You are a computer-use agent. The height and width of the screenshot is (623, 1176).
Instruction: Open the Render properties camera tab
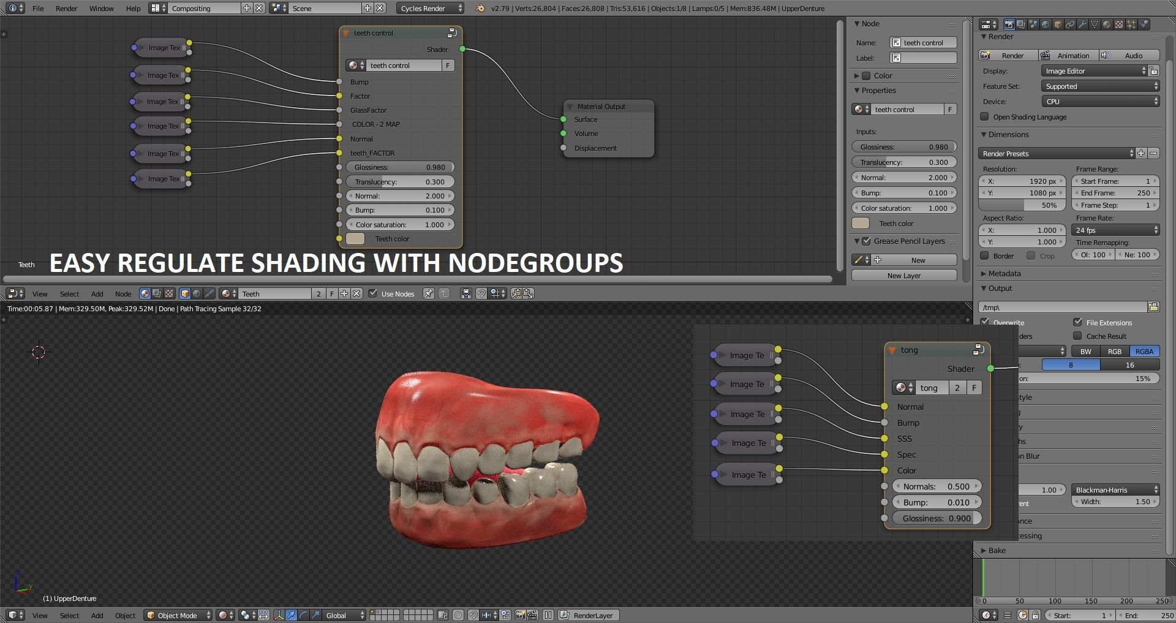coord(1009,25)
